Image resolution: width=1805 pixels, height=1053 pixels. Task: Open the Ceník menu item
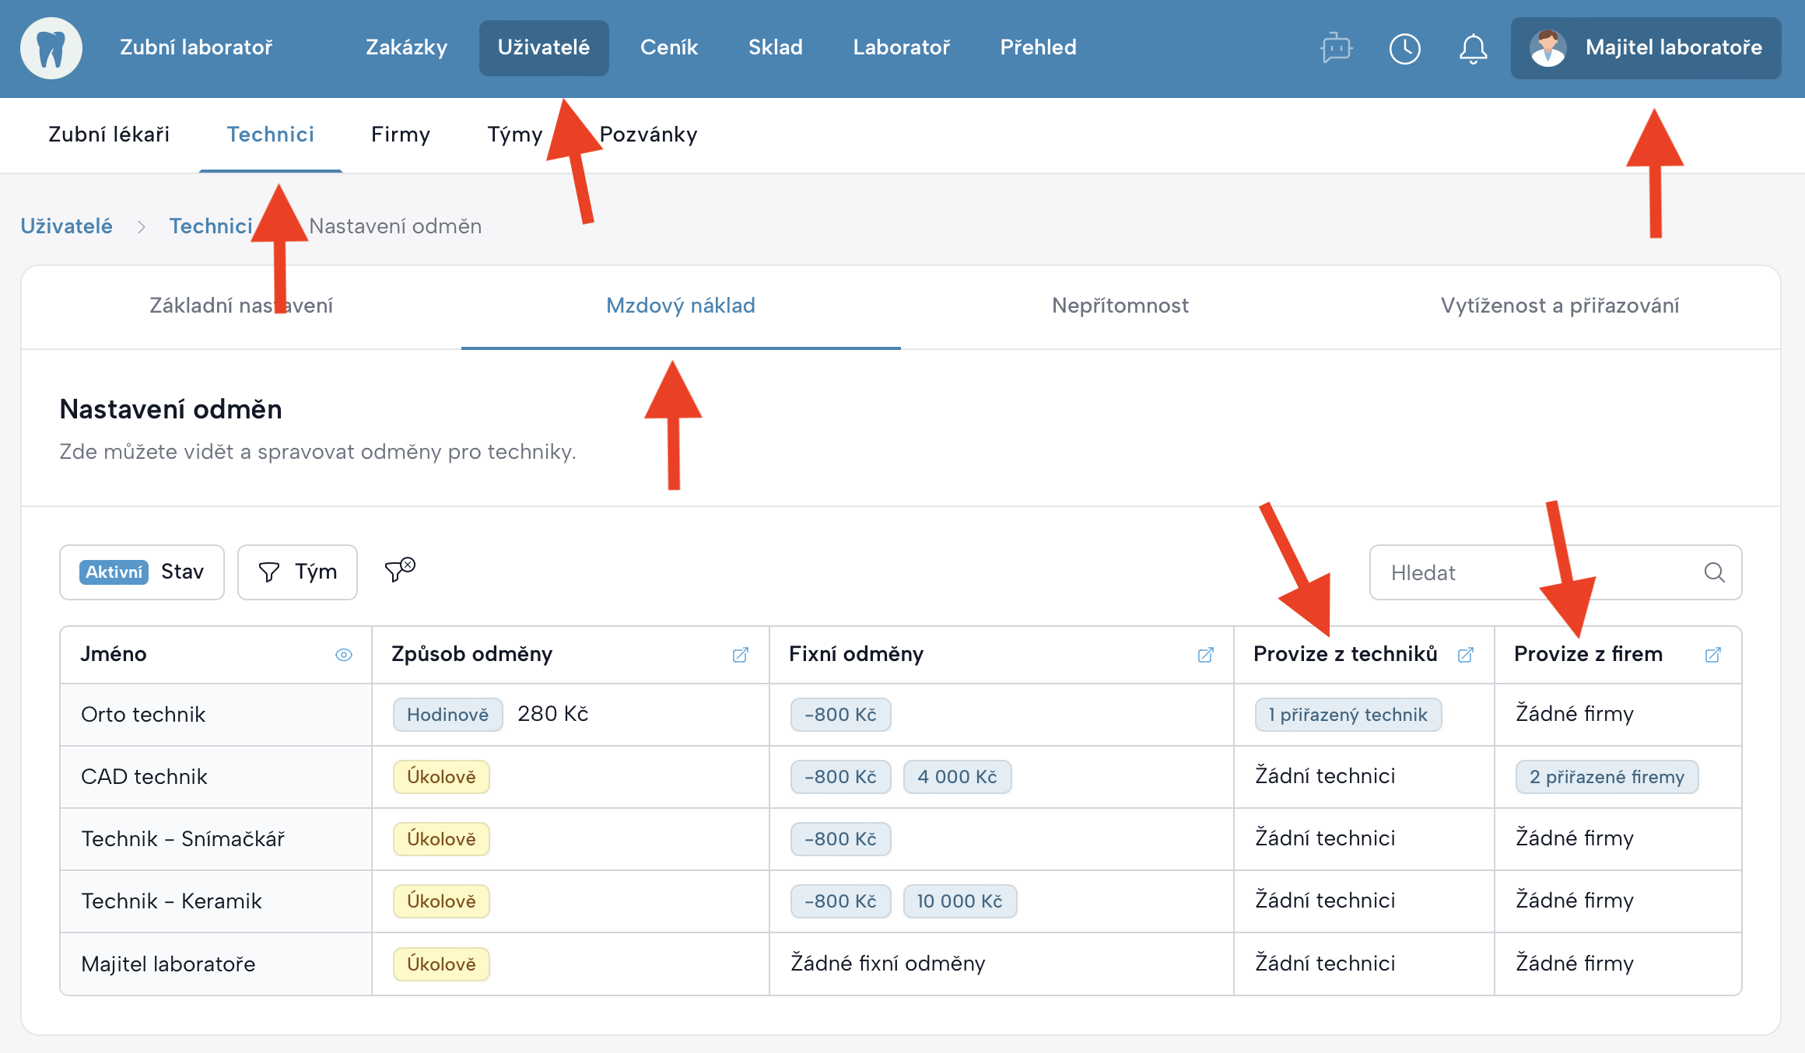point(668,47)
